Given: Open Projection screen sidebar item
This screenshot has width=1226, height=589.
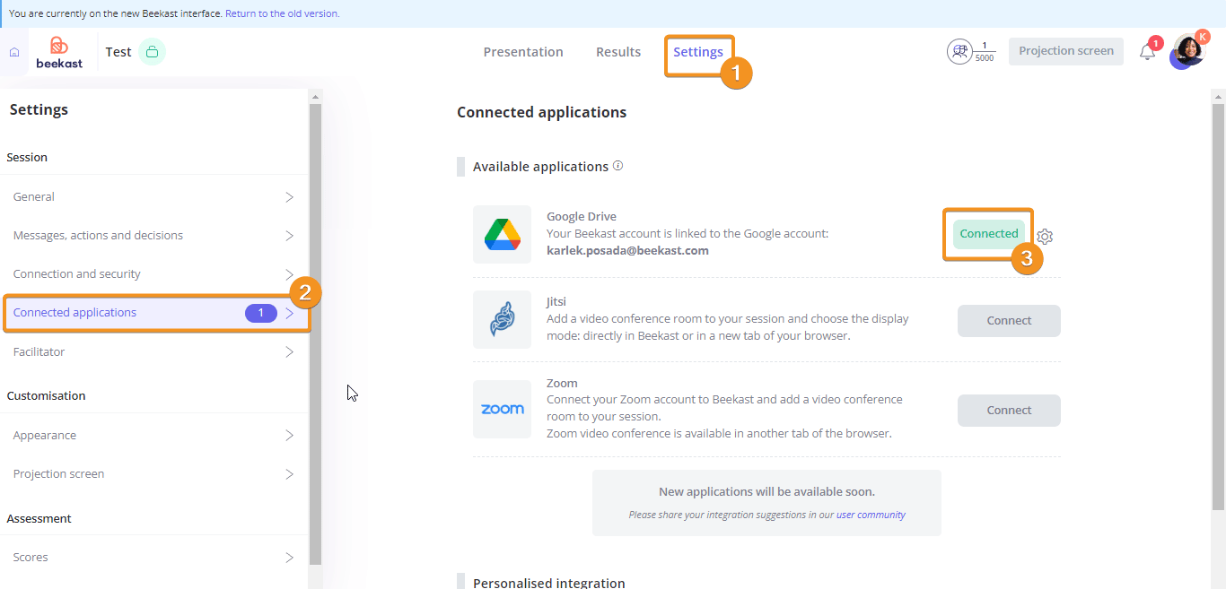Looking at the screenshot, I should 154,473.
